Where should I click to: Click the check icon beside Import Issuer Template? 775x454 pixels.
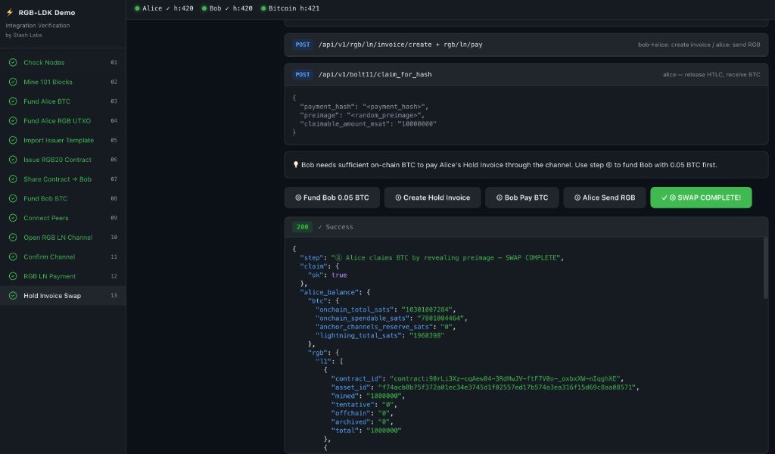coord(13,140)
